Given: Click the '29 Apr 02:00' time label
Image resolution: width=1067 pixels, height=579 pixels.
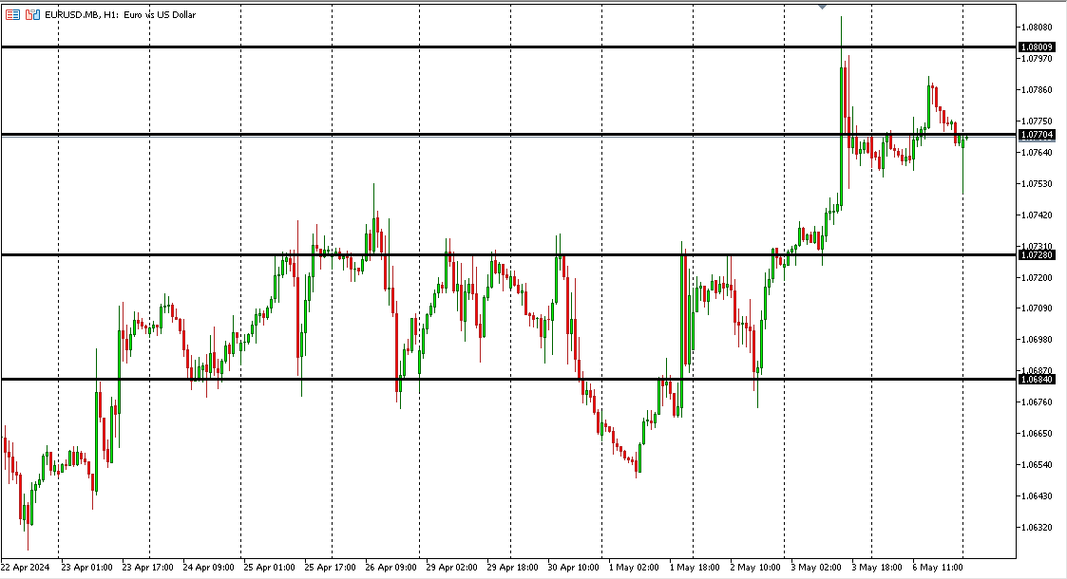Looking at the screenshot, I should [452, 568].
